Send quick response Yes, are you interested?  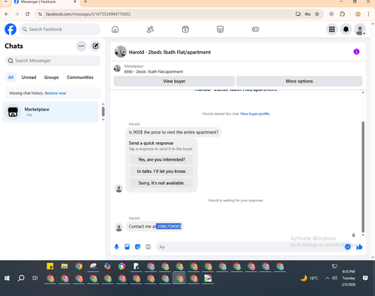point(161,159)
